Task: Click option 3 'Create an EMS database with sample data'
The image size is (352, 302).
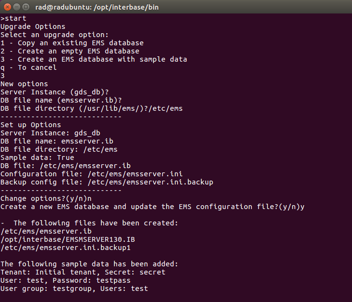Action: click(x=94, y=59)
